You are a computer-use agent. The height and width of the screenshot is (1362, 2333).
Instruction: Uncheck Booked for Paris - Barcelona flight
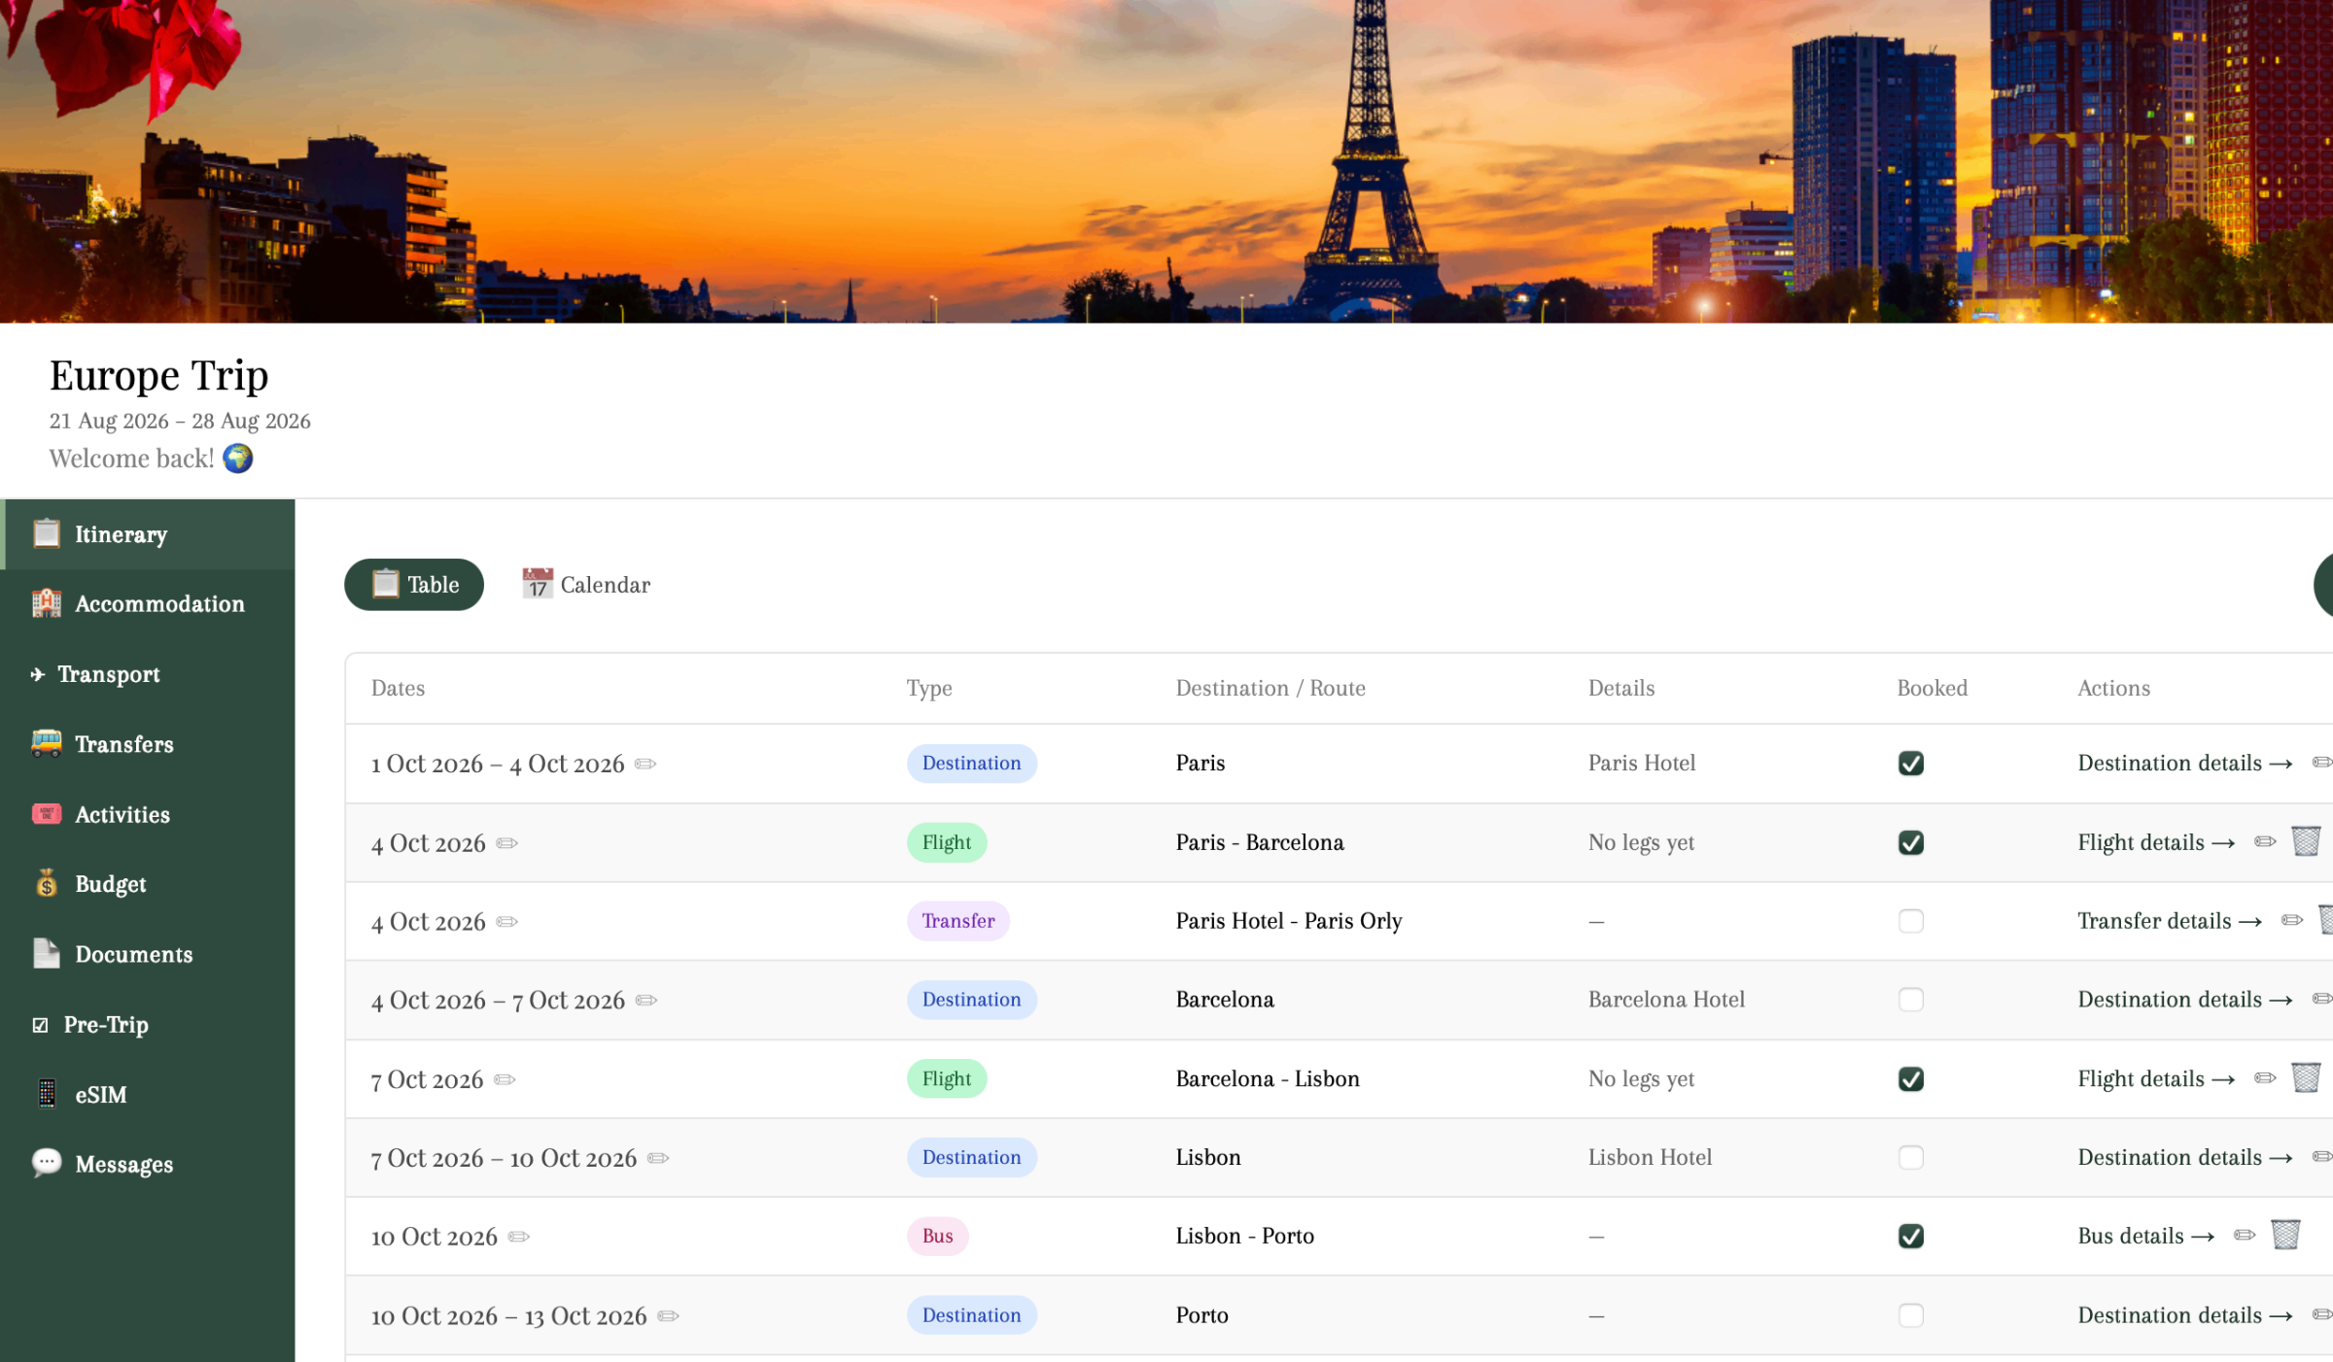(1910, 842)
